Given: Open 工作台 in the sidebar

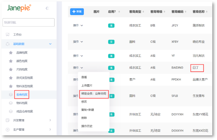Looking at the screenshot, I should [x=17, y=35].
